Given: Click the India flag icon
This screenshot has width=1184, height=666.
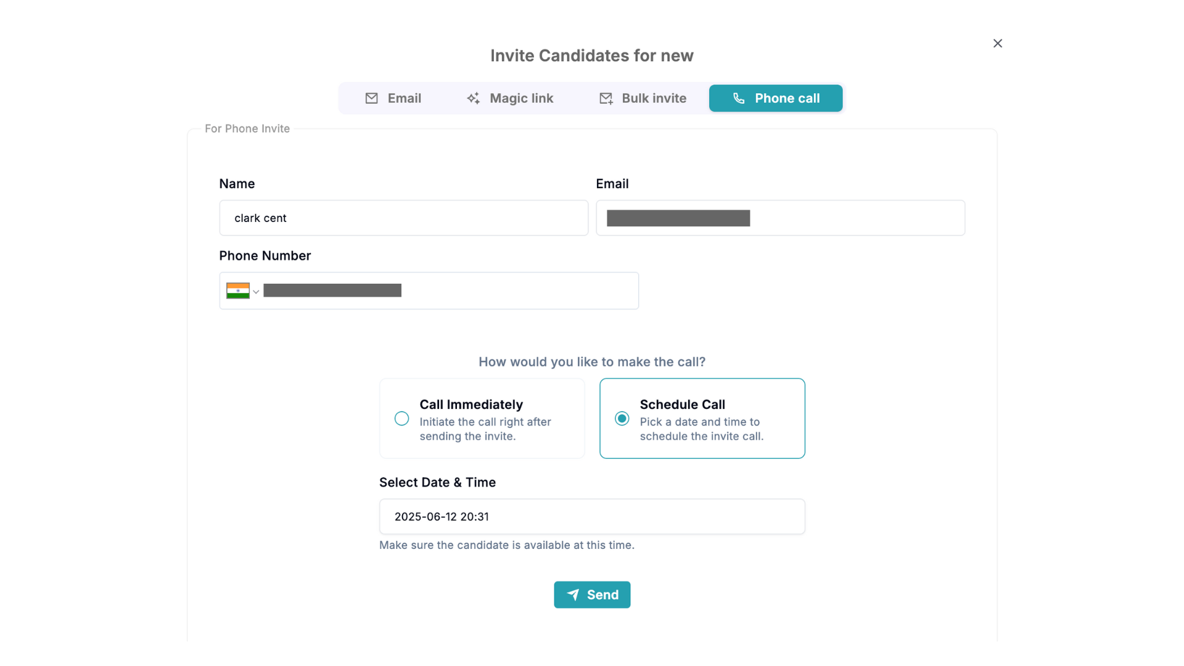Looking at the screenshot, I should point(238,290).
